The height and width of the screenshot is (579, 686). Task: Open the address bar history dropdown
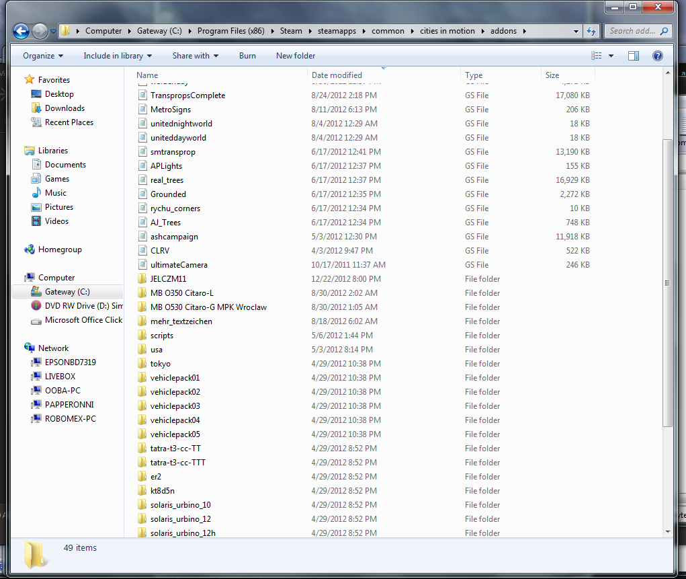pos(576,31)
